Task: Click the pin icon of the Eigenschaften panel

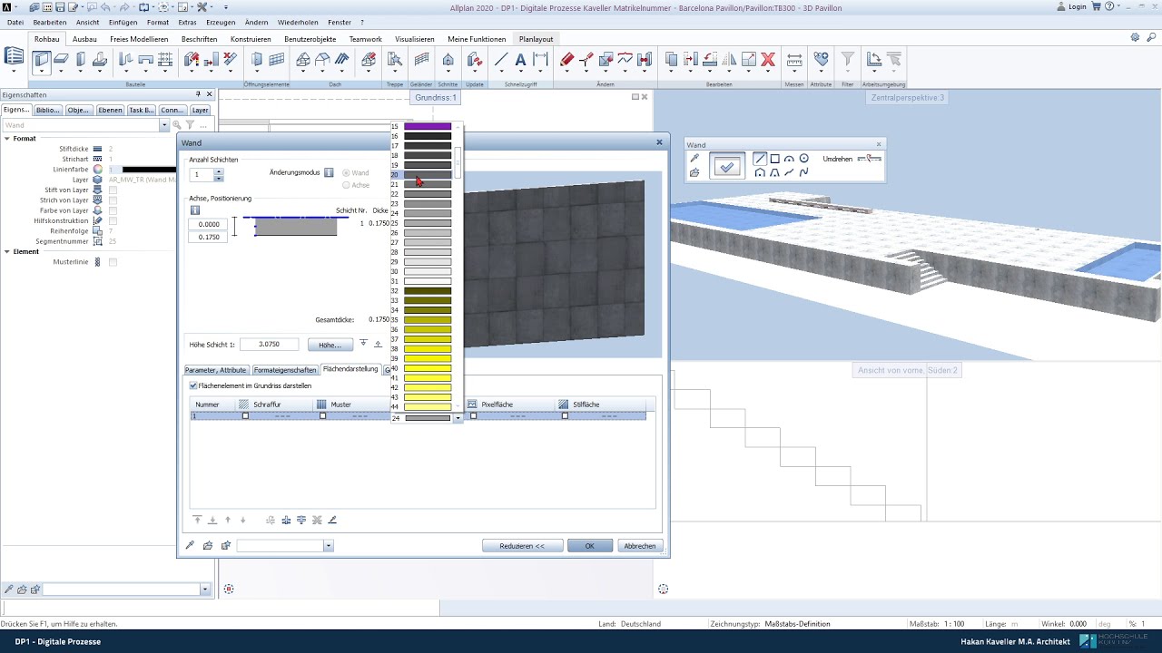Action: [198, 94]
